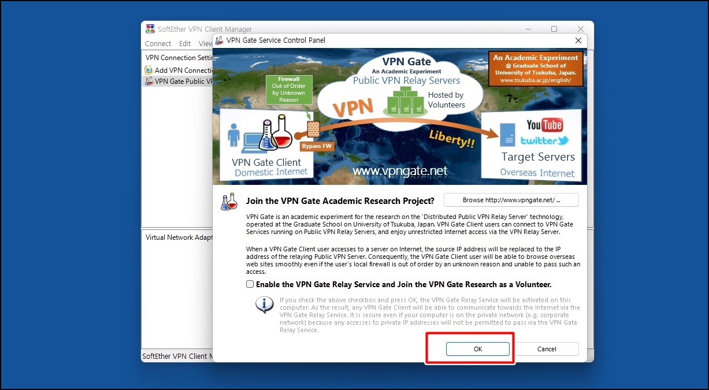Open Browse http://www.vpngate.net/ button
709x390 pixels.
pos(511,200)
